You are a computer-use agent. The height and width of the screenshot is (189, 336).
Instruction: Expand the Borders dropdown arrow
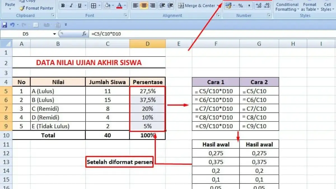click(100, 6)
